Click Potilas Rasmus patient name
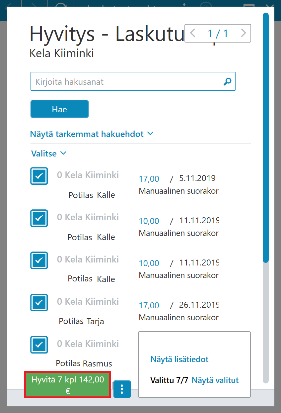The image size is (281, 413). pyautogui.click(x=84, y=363)
